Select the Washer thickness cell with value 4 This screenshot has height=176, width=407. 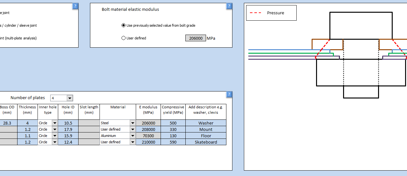(x=28, y=123)
